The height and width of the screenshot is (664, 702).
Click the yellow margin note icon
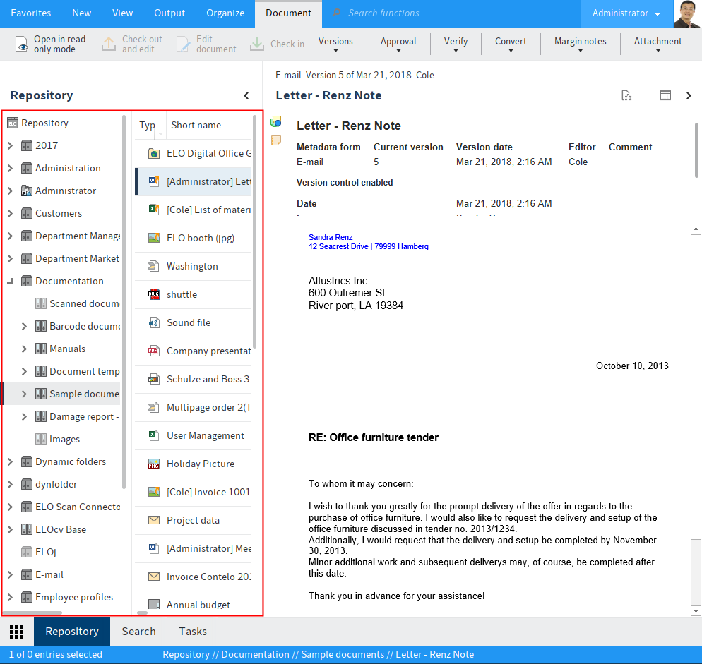276,140
